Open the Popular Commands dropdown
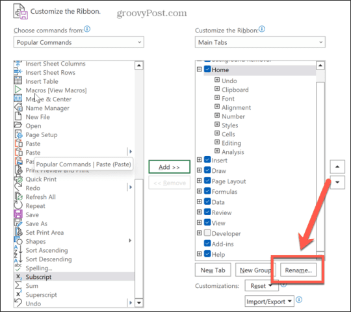This screenshot has width=351, height=312. 79,42
